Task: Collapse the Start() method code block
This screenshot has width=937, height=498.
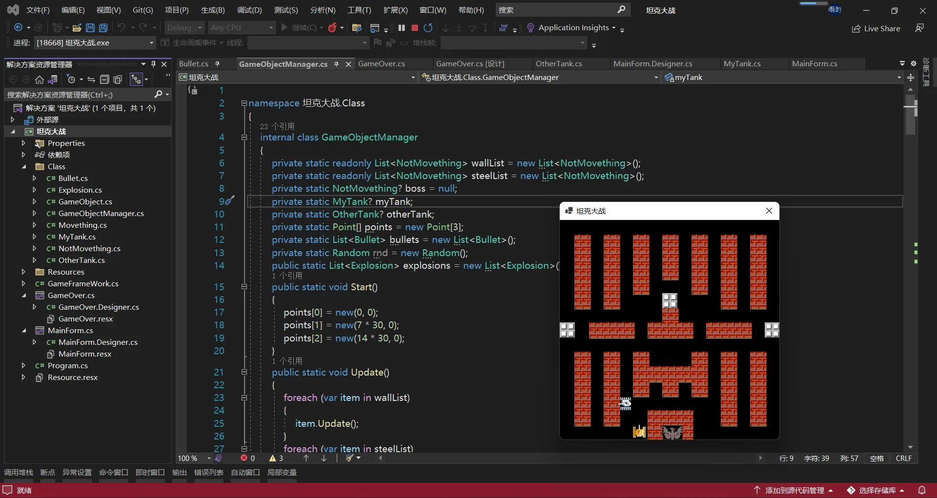Action: click(244, 287)
